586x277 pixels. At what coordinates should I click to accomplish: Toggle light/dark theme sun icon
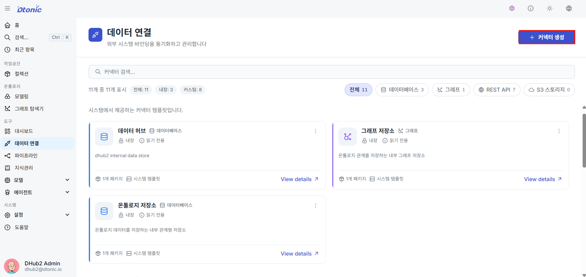tap(550, 8)
